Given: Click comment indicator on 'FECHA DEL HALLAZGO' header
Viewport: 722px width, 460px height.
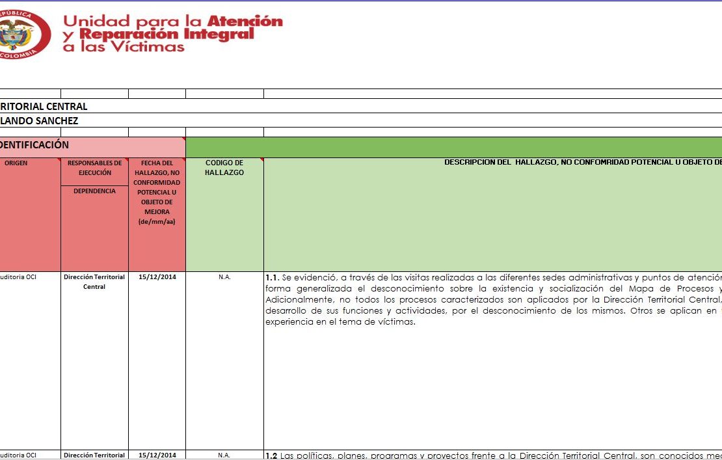Looking at the screenshot, I should coord(183,160).
